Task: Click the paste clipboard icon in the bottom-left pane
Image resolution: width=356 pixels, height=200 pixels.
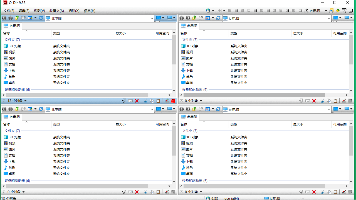Action: pos(158,192)
